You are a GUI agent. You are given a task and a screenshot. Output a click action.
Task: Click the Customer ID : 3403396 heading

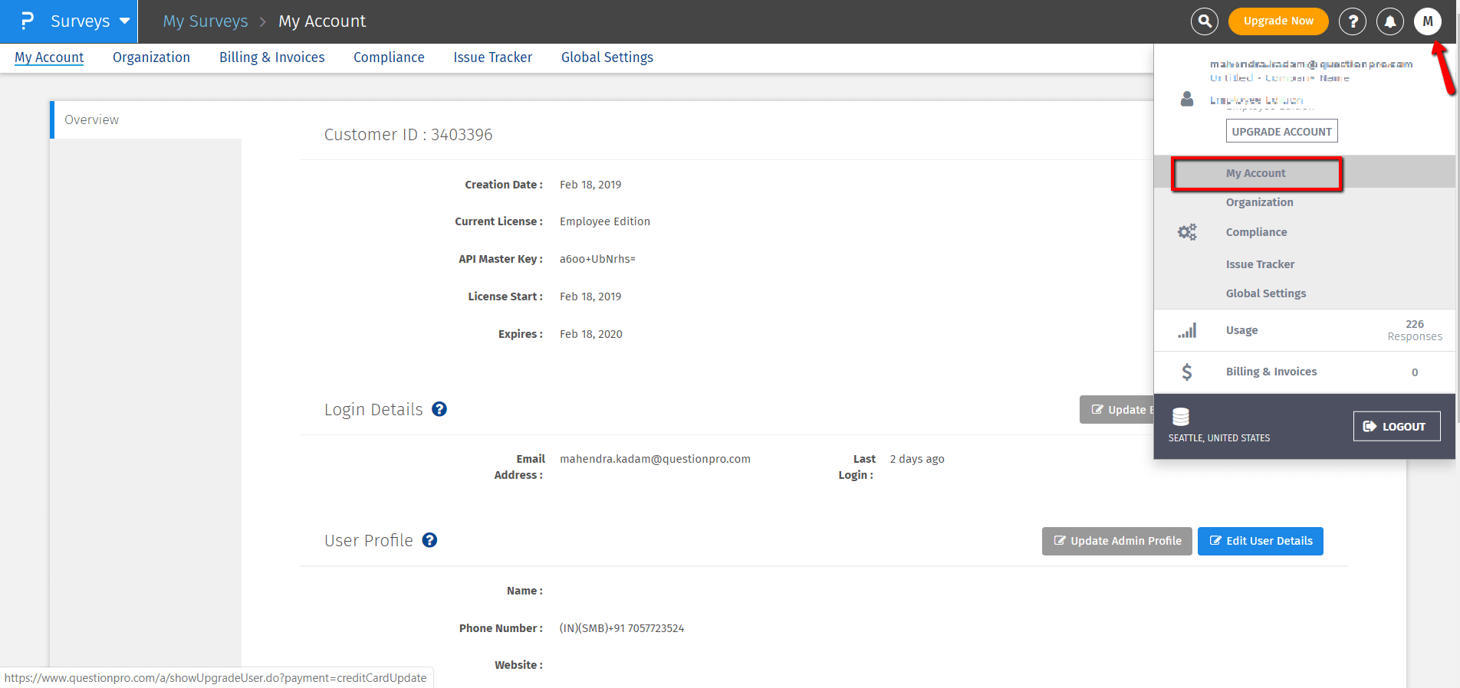tap(408, 135)
